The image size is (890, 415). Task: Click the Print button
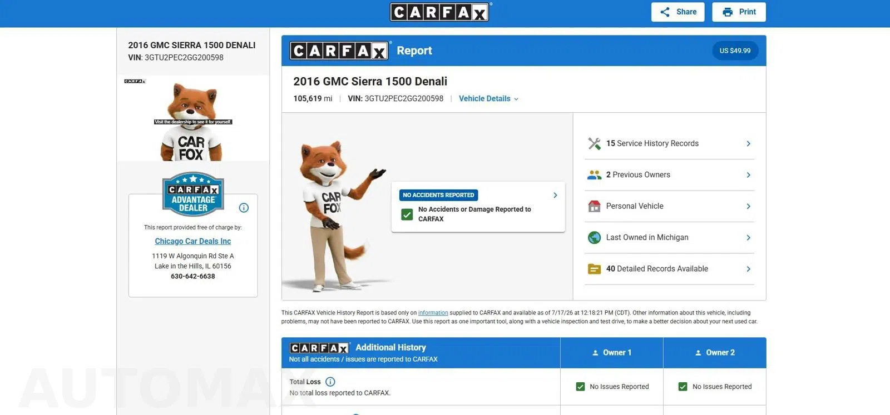pyautogui.click(x=739, y=12)
